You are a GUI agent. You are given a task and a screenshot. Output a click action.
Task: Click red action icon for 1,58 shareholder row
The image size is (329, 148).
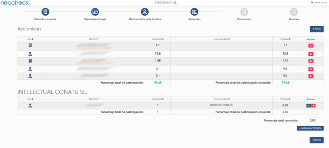[311, 61]
